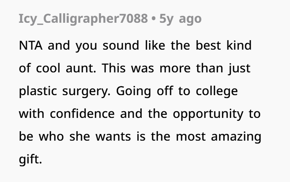
Task: Click the word 'gift.' on the last line
Action: pyautogui.click(x=31, y=159)
